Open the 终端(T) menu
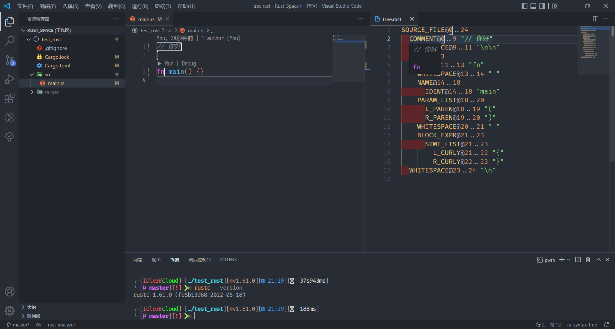Screen dimensions: 615x329 (x=163, y=6)
